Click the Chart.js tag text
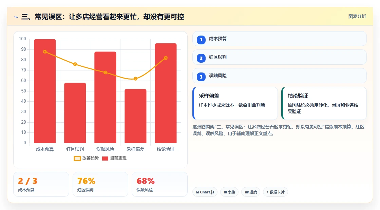380x210 pixels. (207, 192)
